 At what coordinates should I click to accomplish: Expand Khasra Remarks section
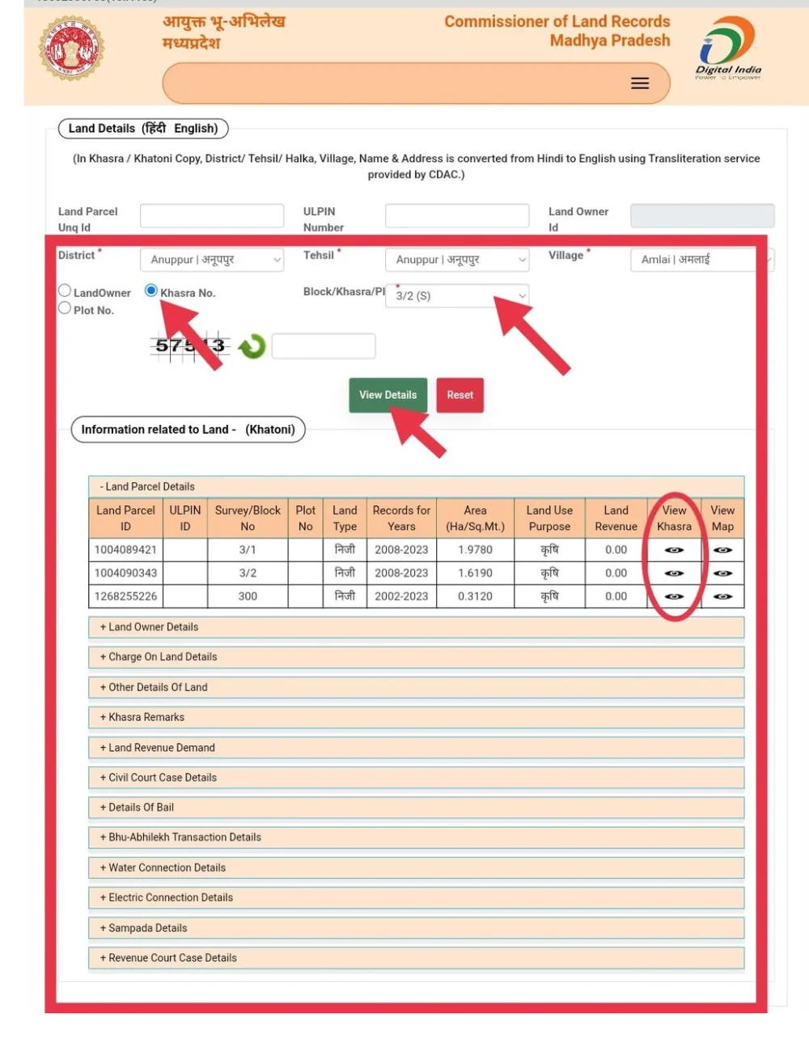[416, 717]
